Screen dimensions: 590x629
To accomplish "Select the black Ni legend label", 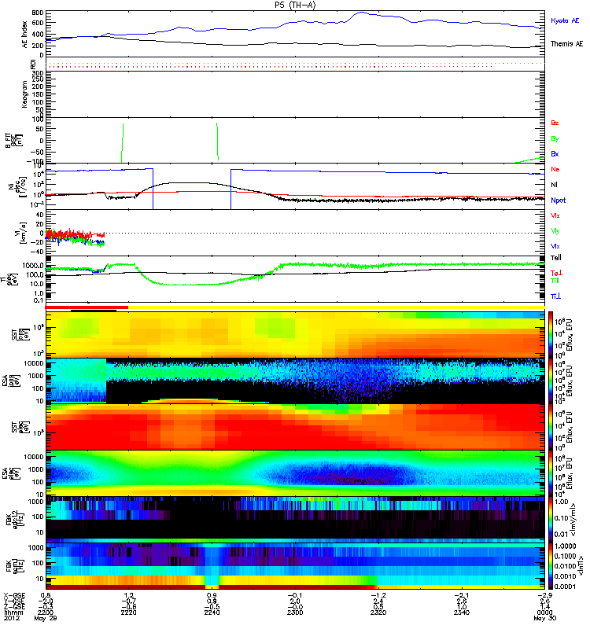I will point(555,185).
